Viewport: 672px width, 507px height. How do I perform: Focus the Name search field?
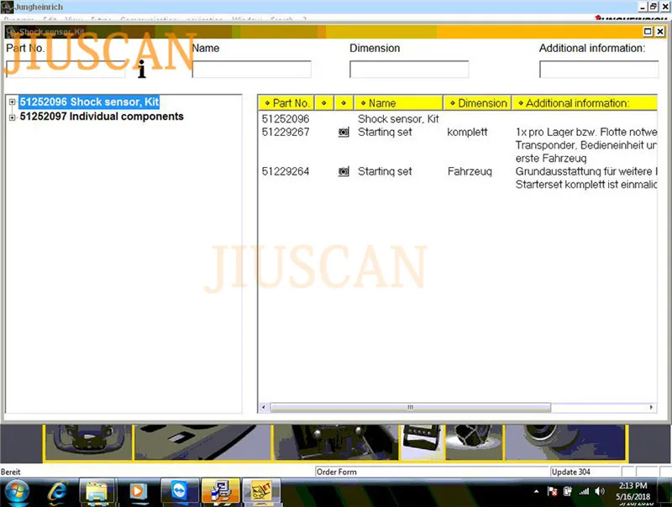[251, 70]
